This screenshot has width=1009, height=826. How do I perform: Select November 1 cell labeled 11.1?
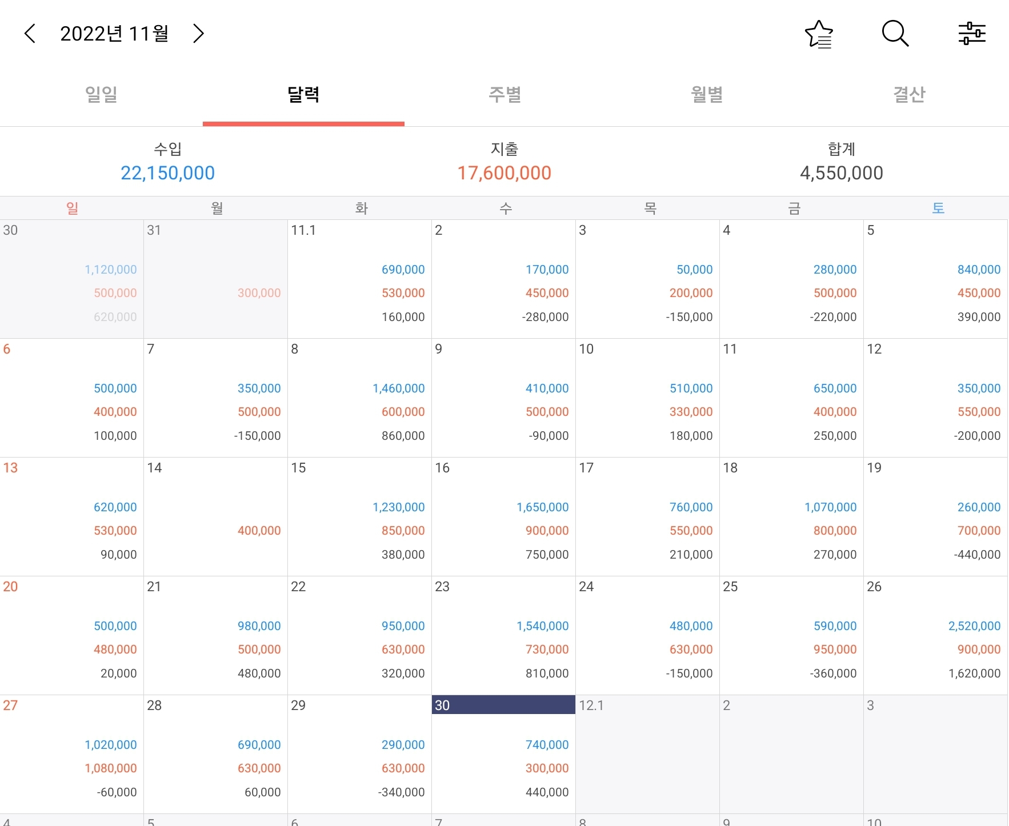[359, 279]
